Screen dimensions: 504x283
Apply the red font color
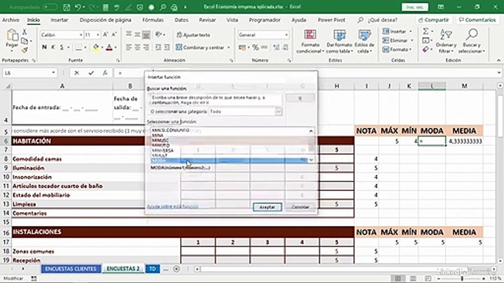[x=109, y=47]
